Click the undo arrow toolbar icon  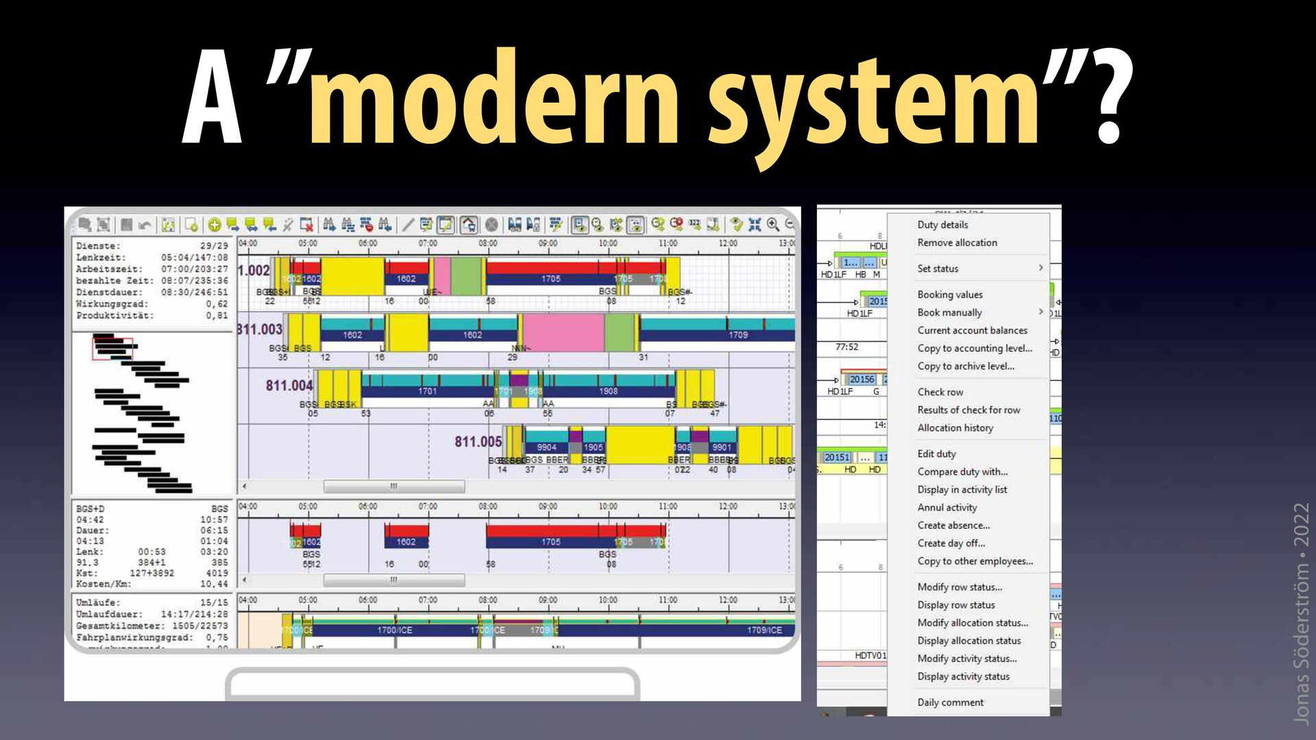[145, 225]
